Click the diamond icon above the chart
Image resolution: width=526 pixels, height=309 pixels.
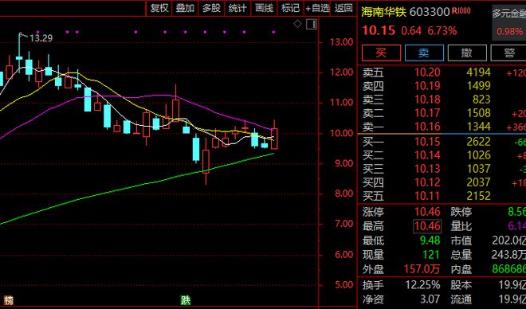[297, 24]
